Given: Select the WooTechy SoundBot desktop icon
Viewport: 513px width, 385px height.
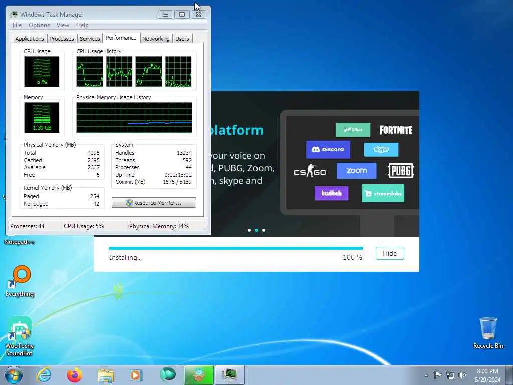Looking at the screenshot, I should click(20, 336).
